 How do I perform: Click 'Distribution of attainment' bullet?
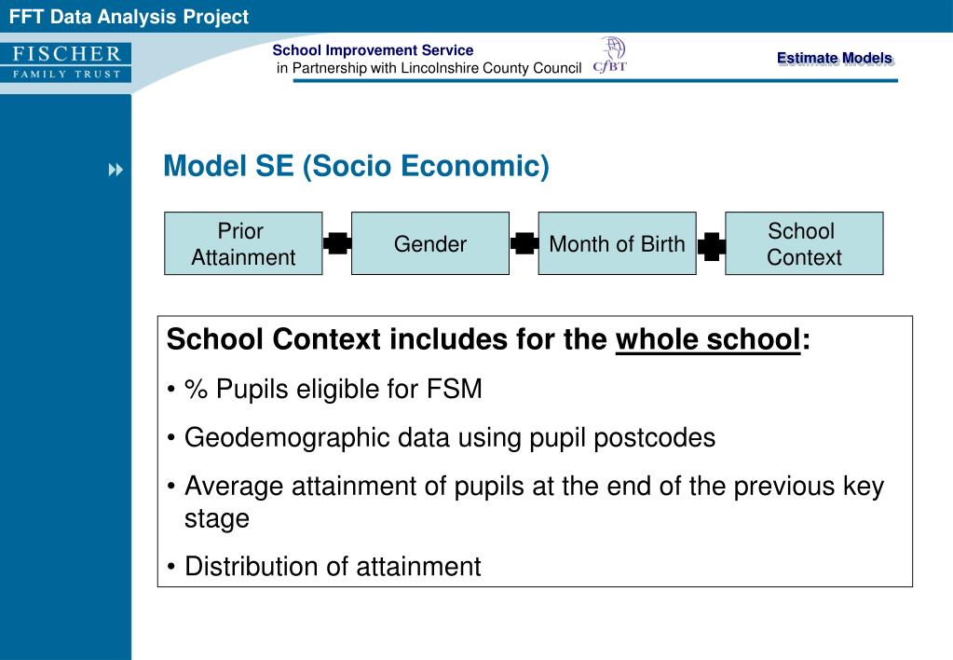324,567
